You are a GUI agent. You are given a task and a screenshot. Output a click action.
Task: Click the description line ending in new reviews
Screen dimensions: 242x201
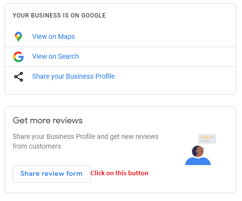(86, 137)
